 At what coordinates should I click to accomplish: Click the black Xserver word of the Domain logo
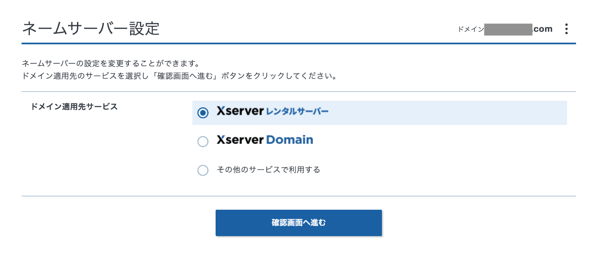pos(240,140)
